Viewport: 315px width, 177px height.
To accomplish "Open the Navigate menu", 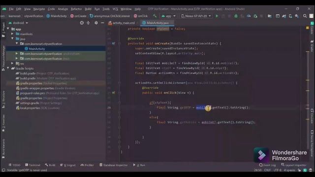I will click(x=39, y=9).
